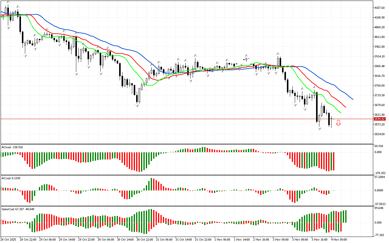Image resolution: width=389 pixels, height=243 pixels.
Task: Click the current price label 3599.92
Action: [380, 119]
